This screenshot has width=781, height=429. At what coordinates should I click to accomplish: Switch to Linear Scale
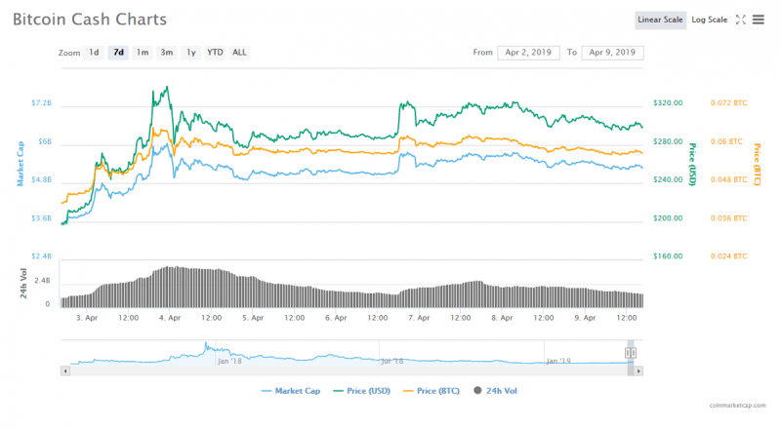(x=660, y=19)
